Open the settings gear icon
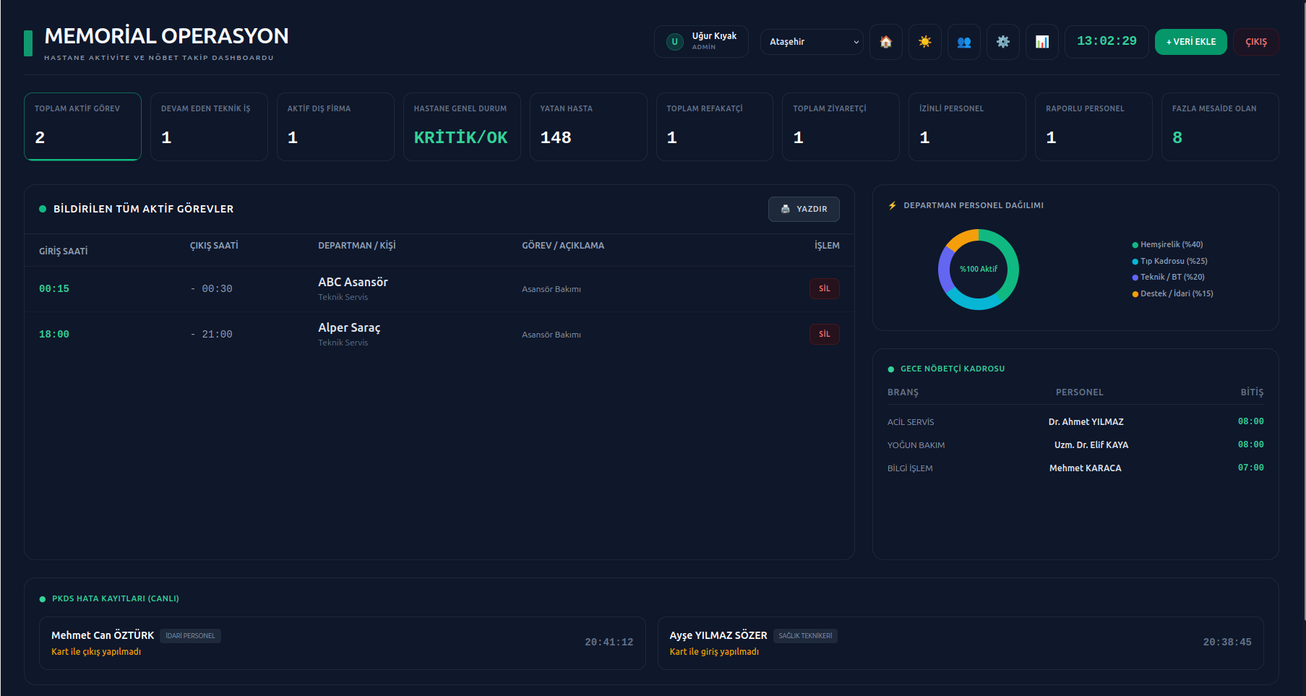 point(1002,42)
